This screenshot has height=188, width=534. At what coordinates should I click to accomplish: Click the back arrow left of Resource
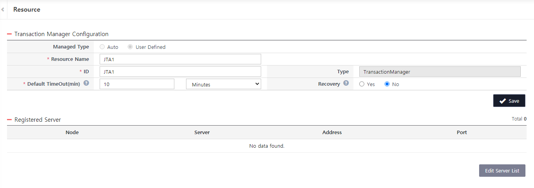[x=3, y=9]
